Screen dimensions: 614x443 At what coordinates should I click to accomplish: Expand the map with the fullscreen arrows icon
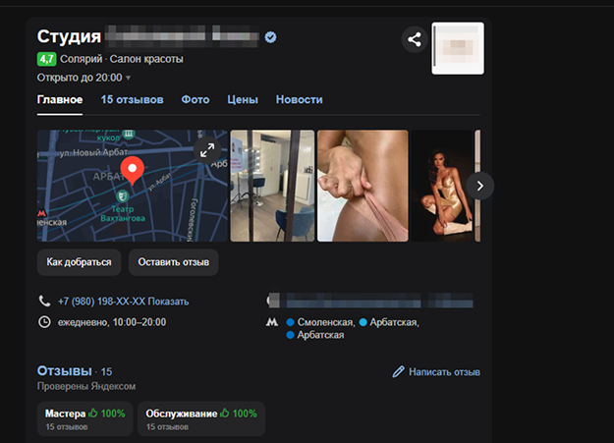207,150
